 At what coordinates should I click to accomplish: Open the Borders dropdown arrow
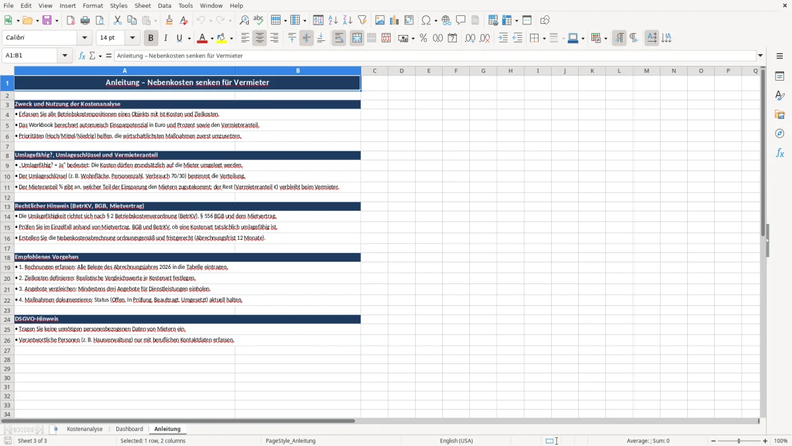click(x=544, y=38)
